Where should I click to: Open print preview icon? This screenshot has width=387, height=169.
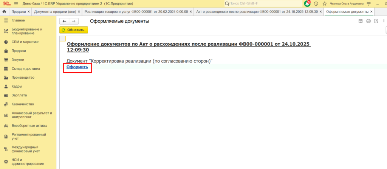[x=376, y=21]
